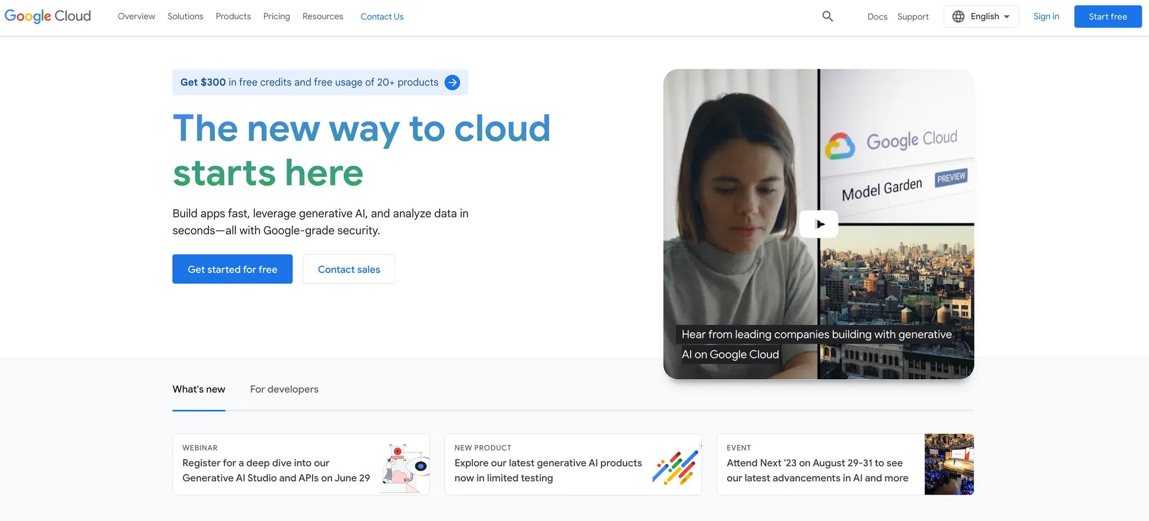This screenshot has height=521, width=1149.
Task: Open the Overview menu
Action: [x=136, y=17]
